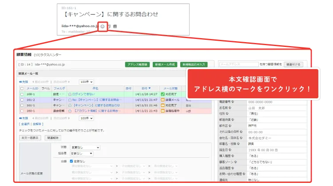This screenshot has height=186, width=333.
Task: Click the 本文一括表示 button
Action: tap(30, 138)
